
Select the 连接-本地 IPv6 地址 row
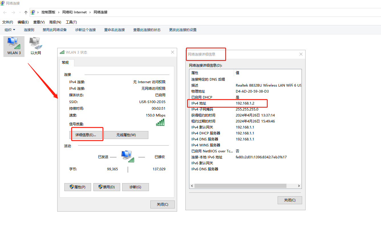[x=245, y=157]
